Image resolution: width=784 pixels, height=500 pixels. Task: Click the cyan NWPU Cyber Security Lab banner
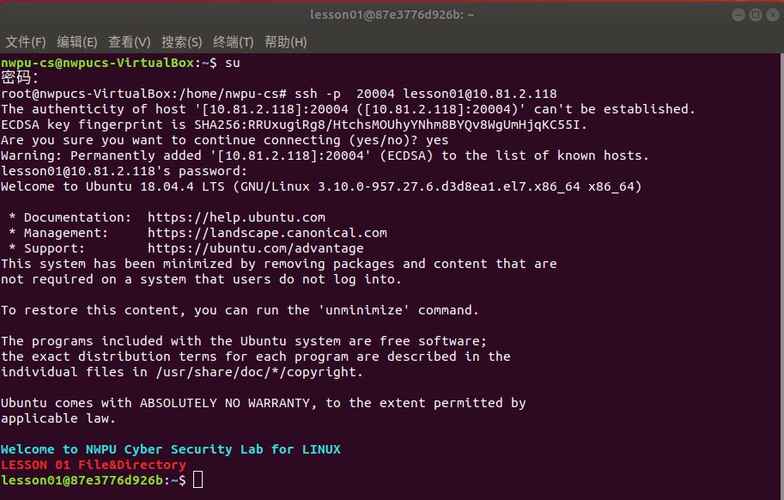pyautogui.click(x=171, y=449)
